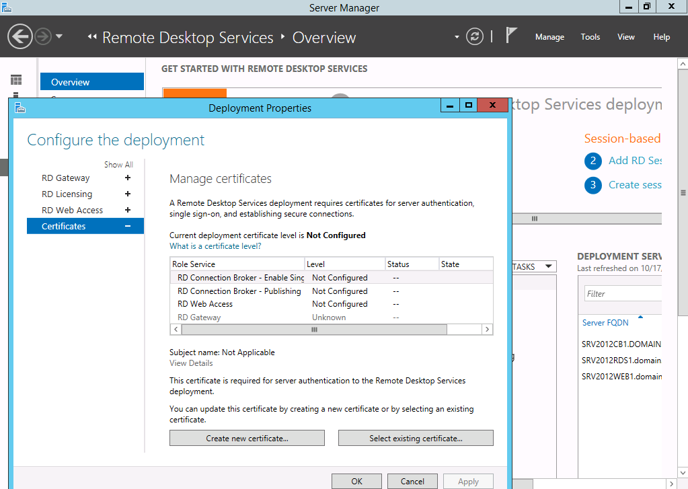The height and width of the screenshot is (489, 688).
Task: Click step 2 Add RD Session Host link
Action: tap(635, 161)
